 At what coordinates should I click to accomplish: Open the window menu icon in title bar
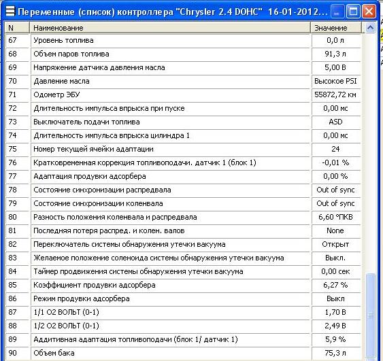(10, 12)
